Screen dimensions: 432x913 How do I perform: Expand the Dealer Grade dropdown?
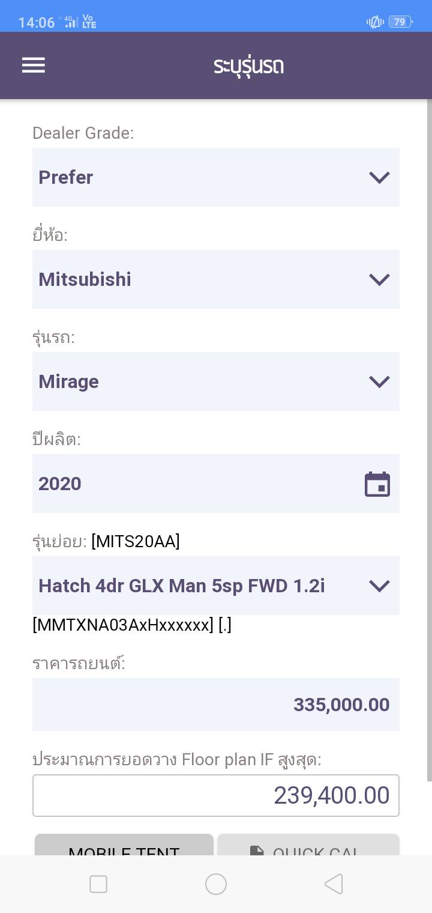(216, 177)
